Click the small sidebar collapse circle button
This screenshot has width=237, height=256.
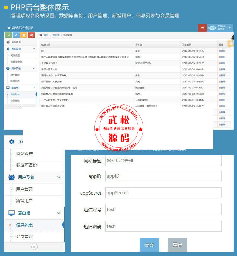(21, 107)
